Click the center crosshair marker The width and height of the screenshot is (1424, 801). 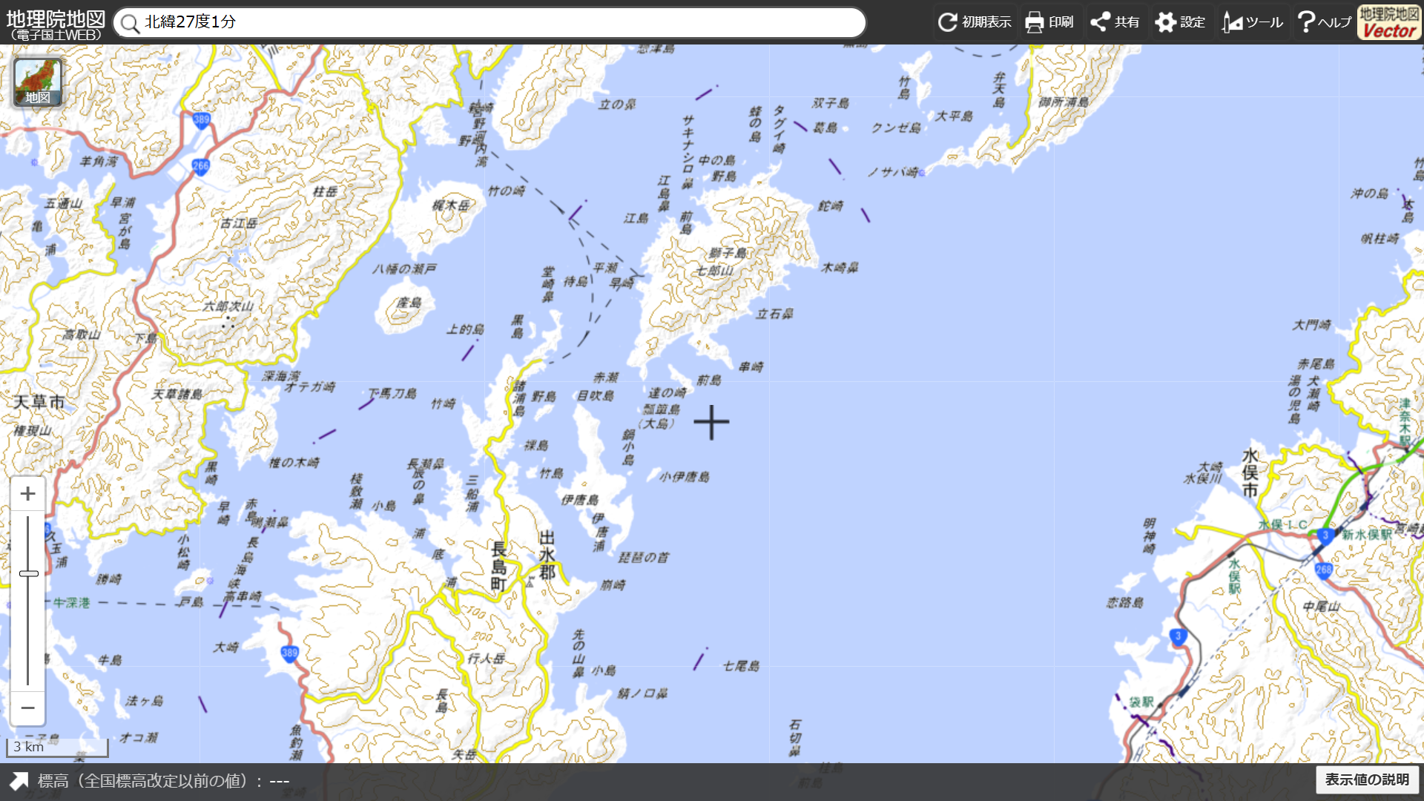[711, 422]
